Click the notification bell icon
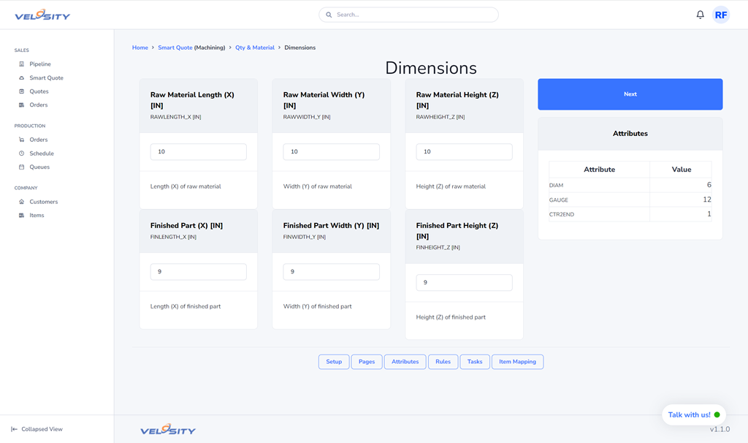The width and height of the screenshot is (748, 443). (700, 15)
